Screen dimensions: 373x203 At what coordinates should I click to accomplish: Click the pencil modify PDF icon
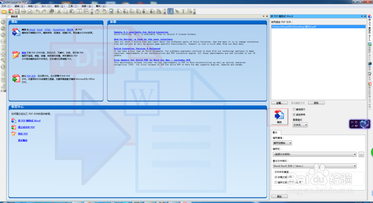[16, 55]
